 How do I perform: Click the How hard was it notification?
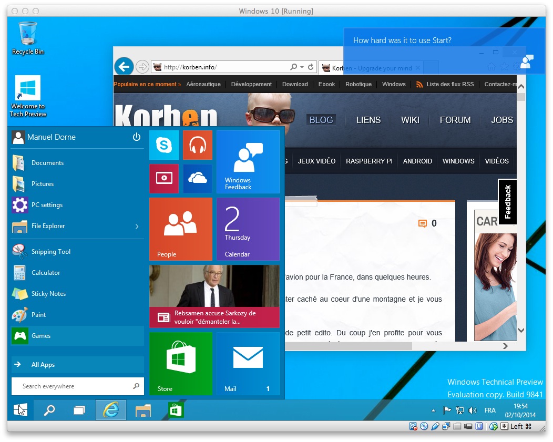pyautogui.click(x=444, y=51)
